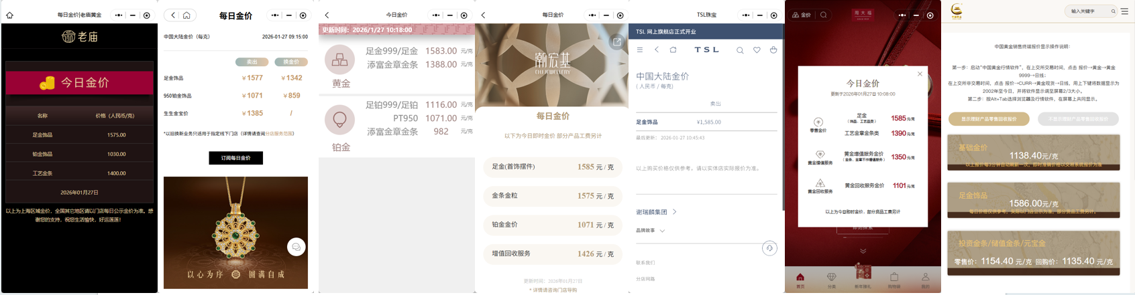Click the 铂金金价 1071 price row

point(552,225)
